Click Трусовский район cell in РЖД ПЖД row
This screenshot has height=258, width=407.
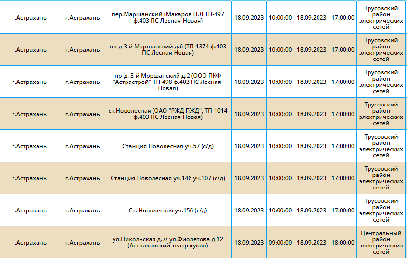tap(381, 114)
